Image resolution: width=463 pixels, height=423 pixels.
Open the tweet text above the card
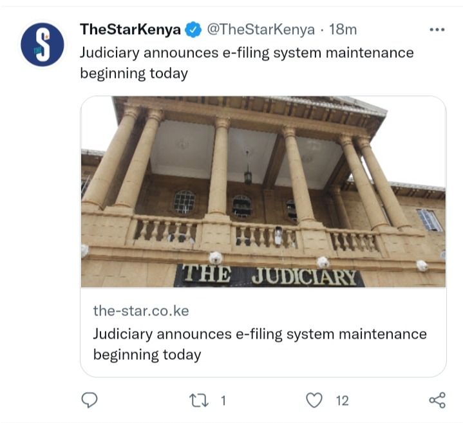point(247,63)
